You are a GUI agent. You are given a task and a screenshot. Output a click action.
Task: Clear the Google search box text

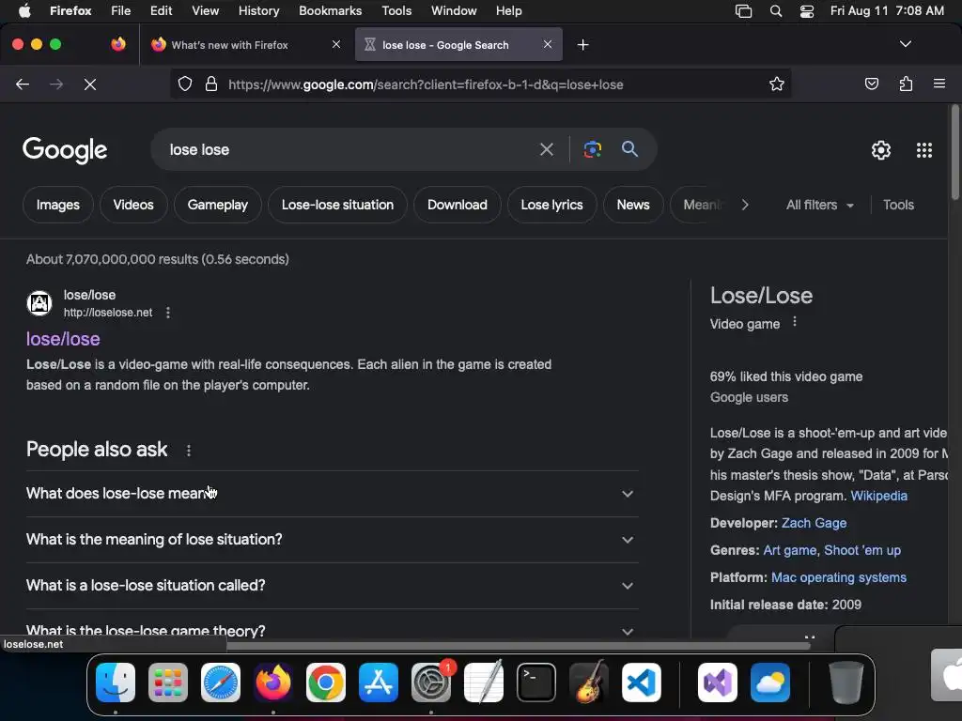coord(546,149)
